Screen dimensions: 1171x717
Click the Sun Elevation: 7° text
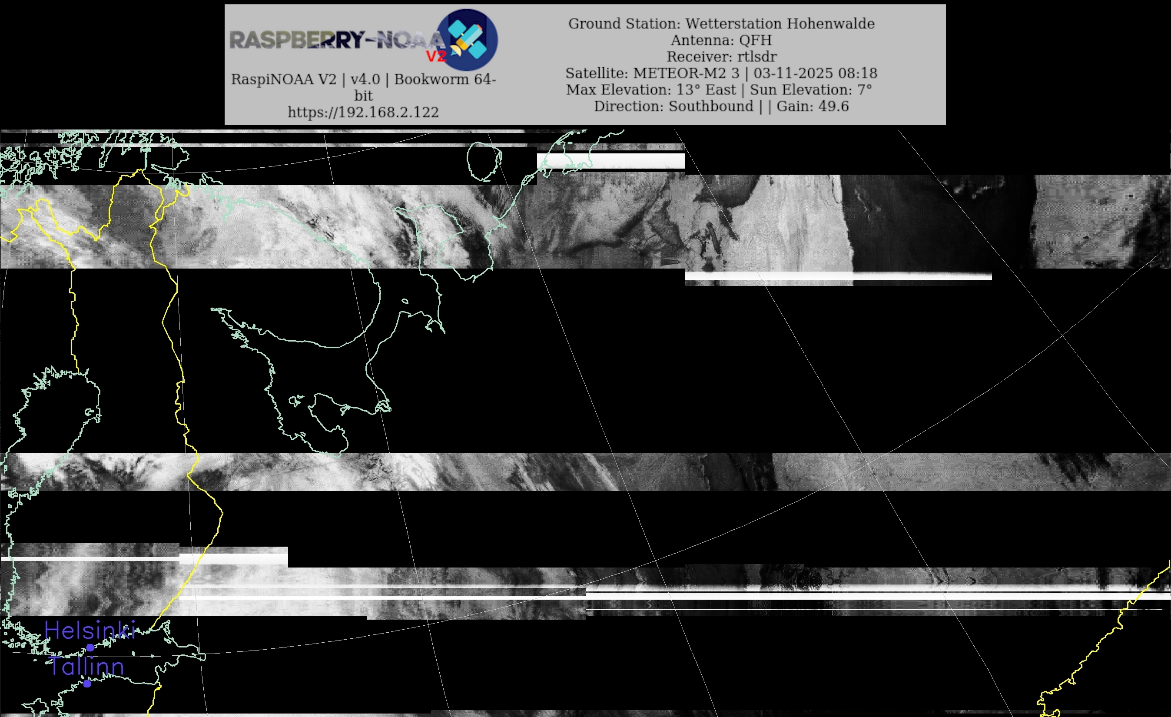(811, 90)
